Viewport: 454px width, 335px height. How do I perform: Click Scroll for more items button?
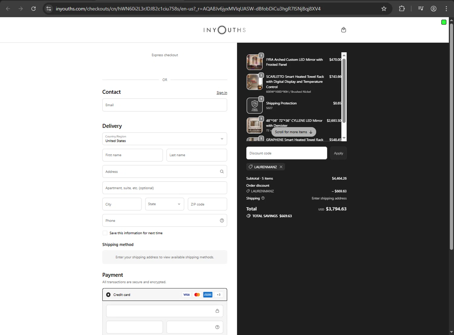[x=294, y=132]
